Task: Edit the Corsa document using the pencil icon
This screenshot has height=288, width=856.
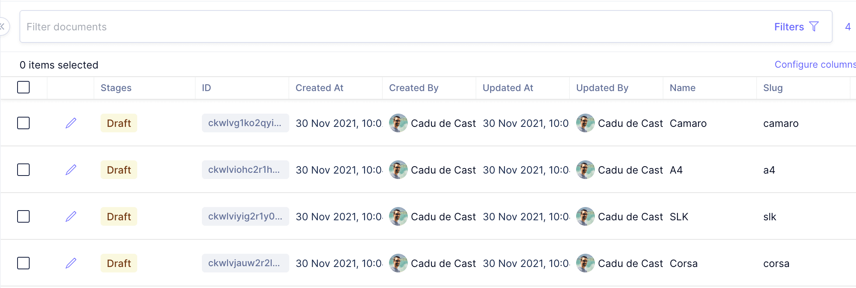Action: pyautogui.click(x=71, y=263)
